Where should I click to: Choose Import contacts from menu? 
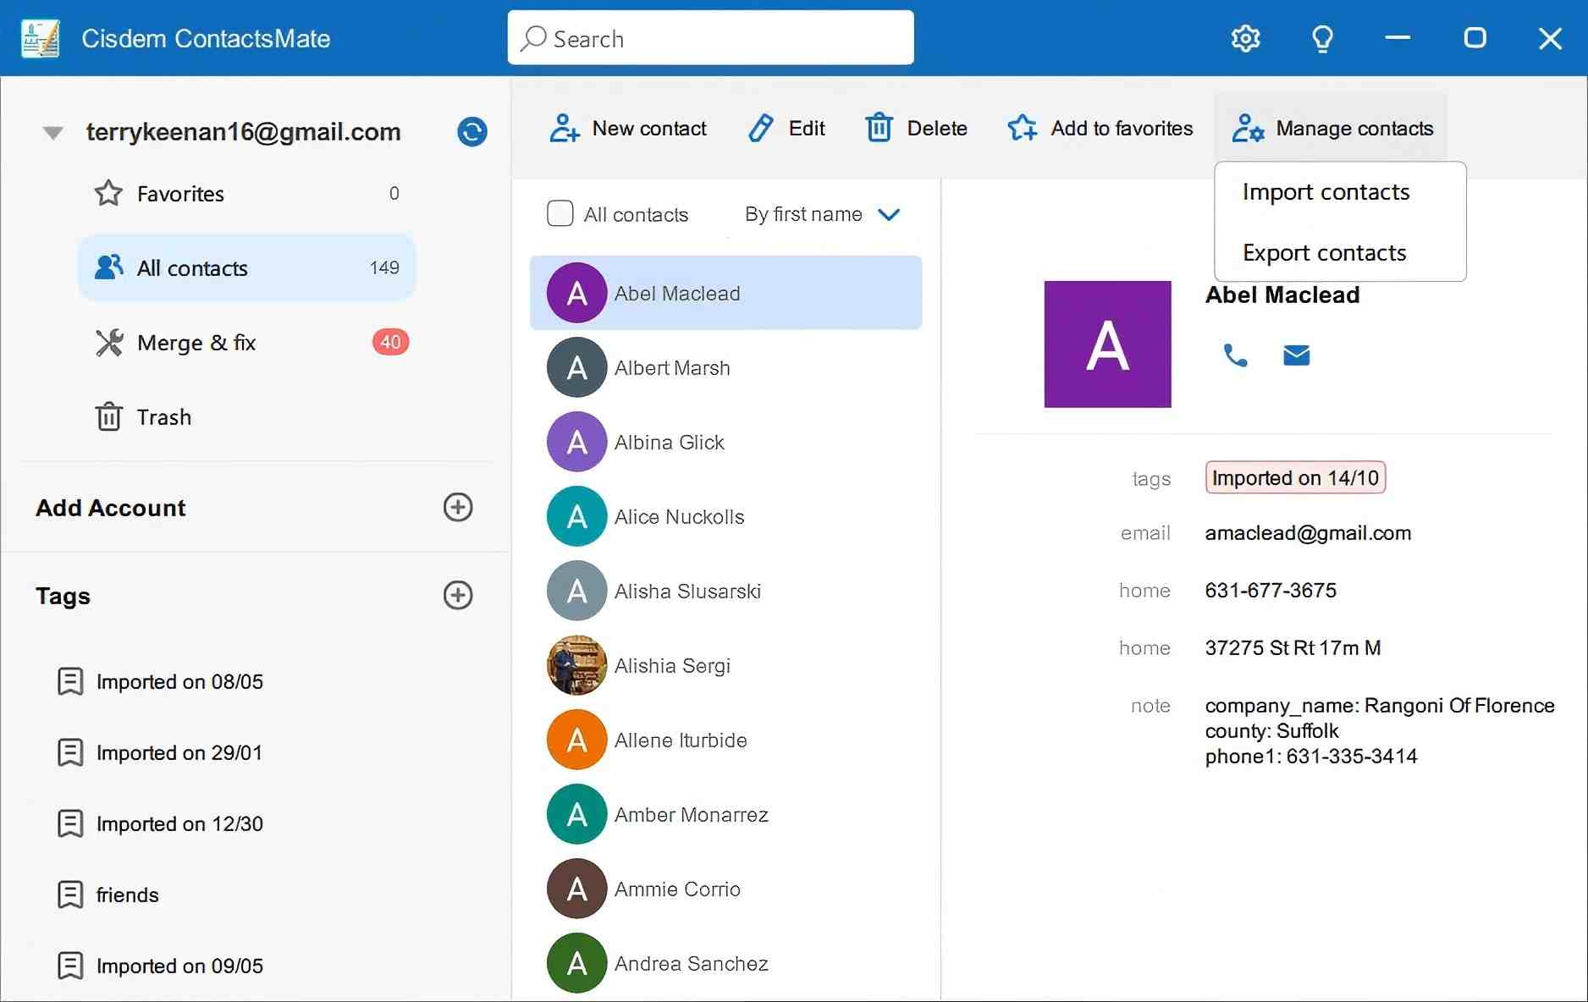coord(1325,191)
